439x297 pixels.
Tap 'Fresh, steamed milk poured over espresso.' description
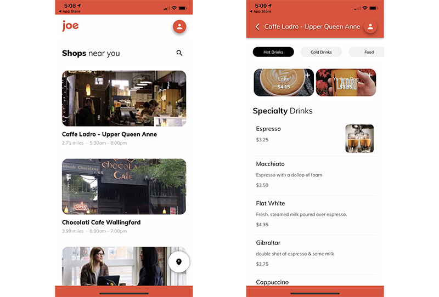point(301,214)
